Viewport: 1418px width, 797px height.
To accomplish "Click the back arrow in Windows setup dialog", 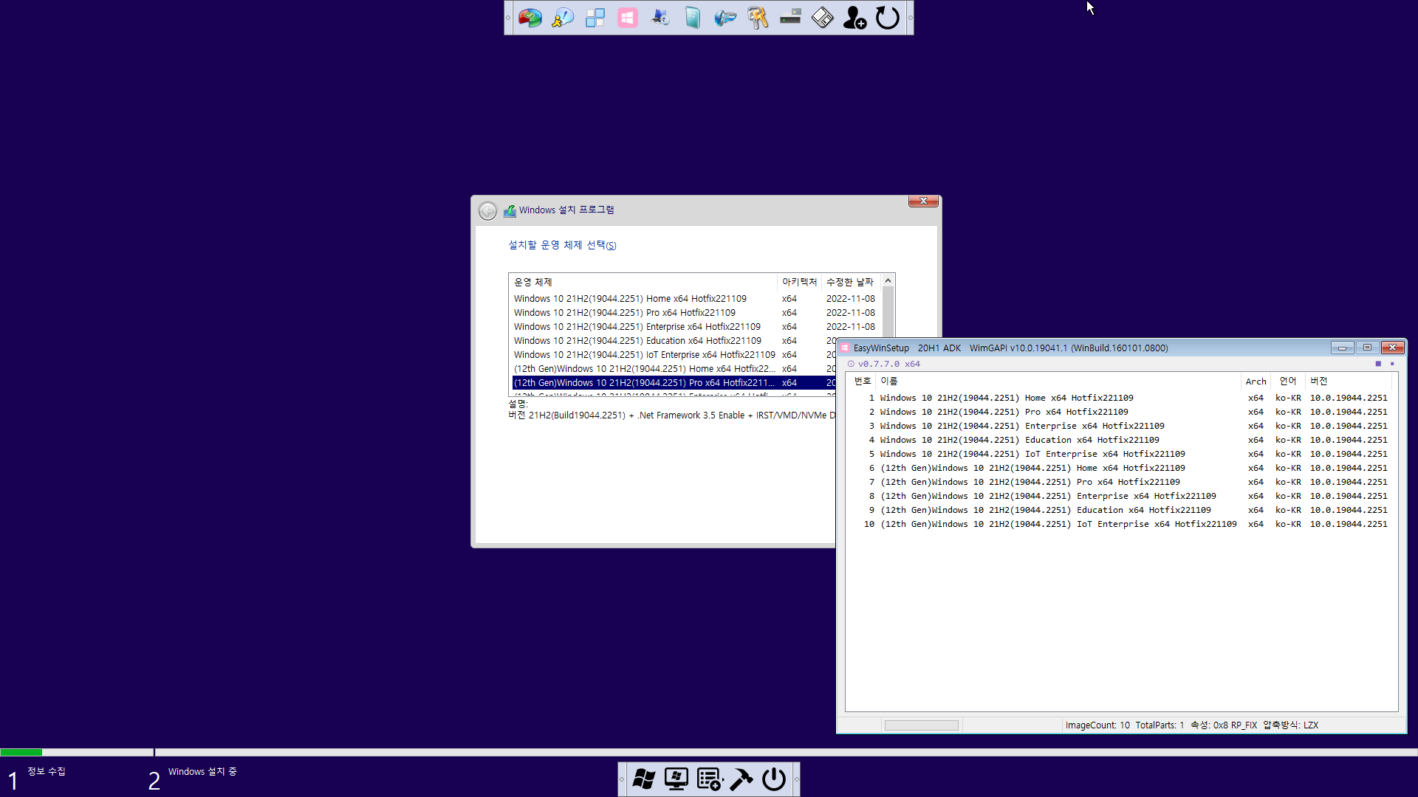I will [x=487, y=211].
